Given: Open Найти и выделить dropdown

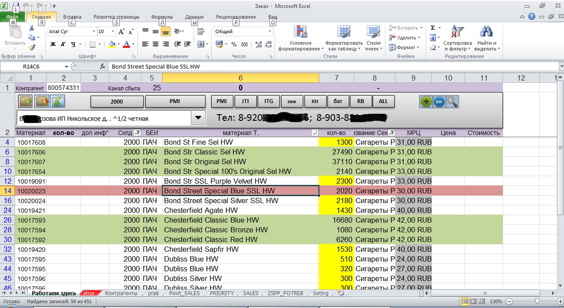Looking at the screenshot, I should click(x=486, y=38).
